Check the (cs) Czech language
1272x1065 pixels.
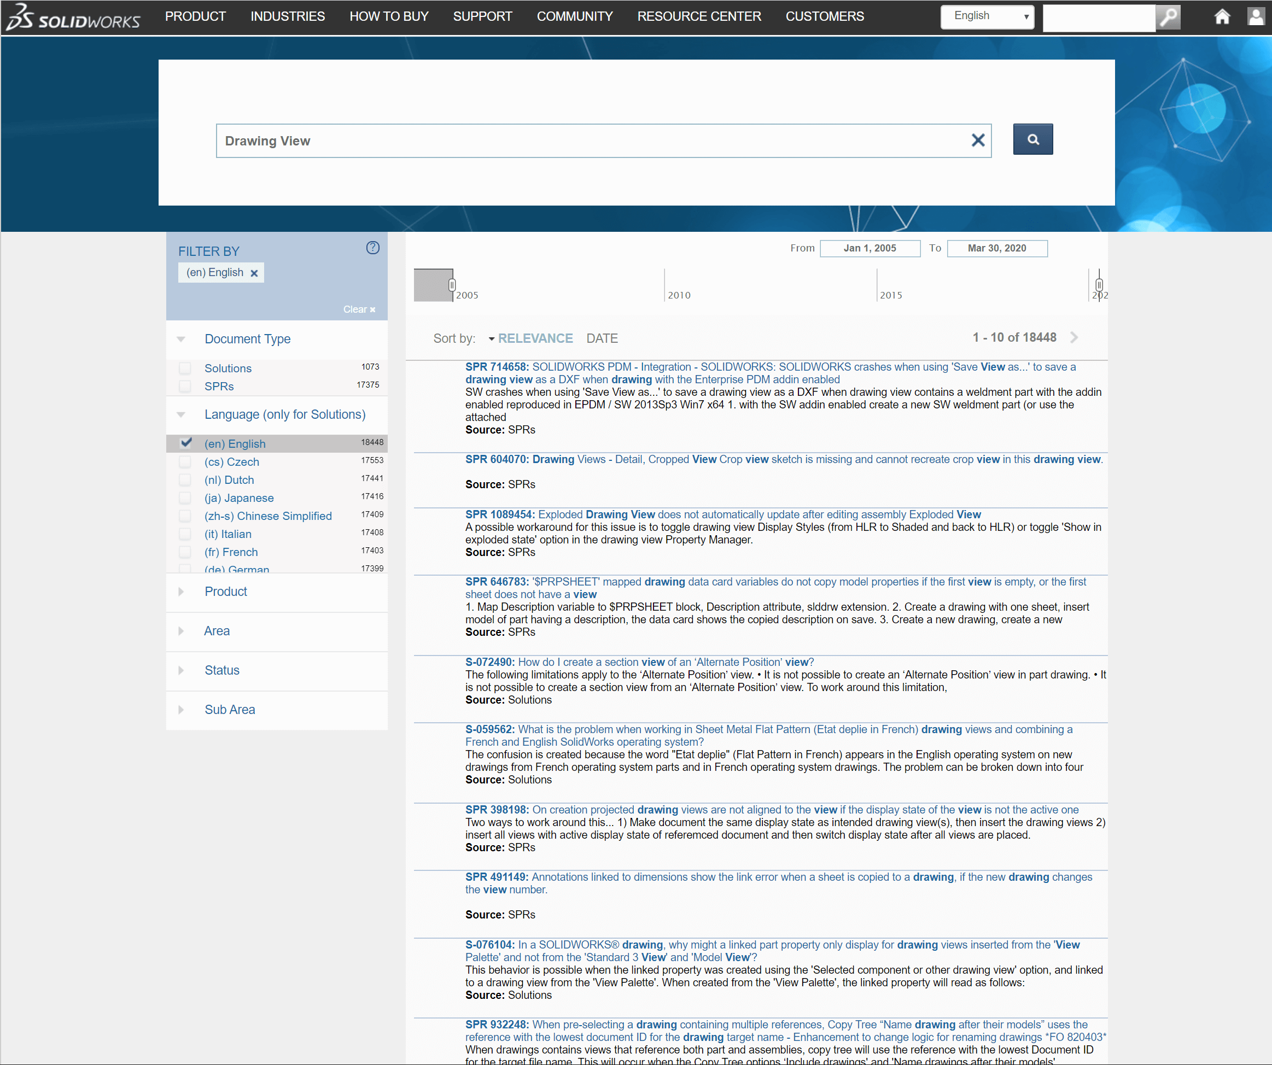[x=185, y=462]
